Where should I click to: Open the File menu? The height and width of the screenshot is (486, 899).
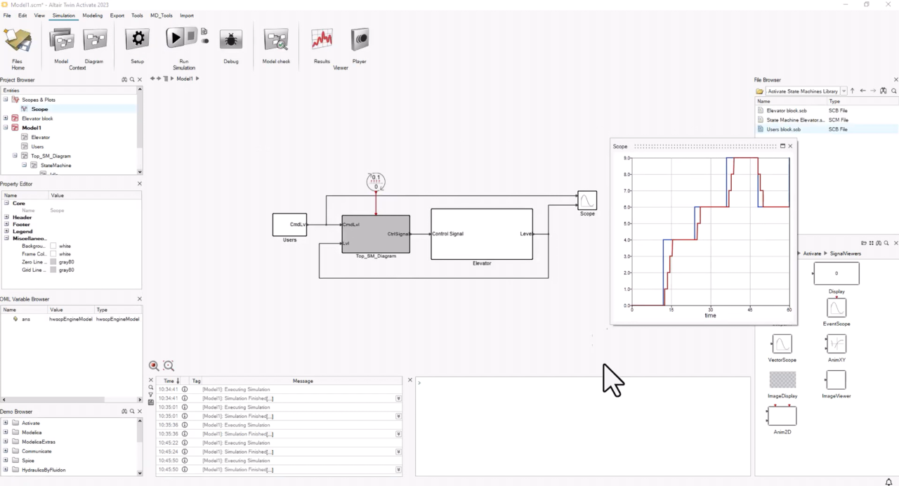[x=7, y=15]
